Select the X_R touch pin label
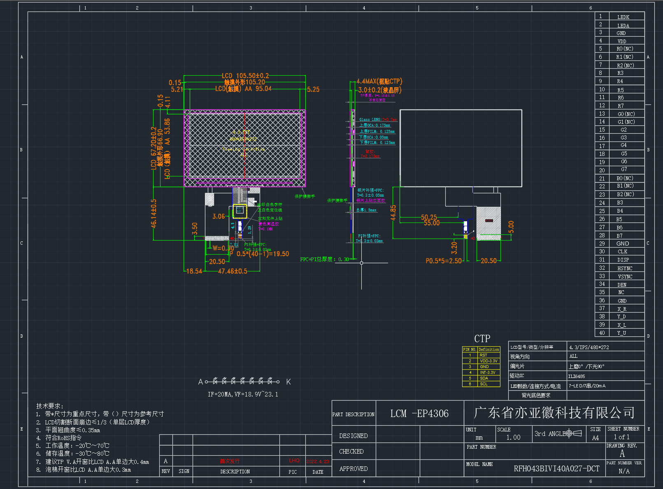This screenshot has height=489, width=663. coord(622,309)
